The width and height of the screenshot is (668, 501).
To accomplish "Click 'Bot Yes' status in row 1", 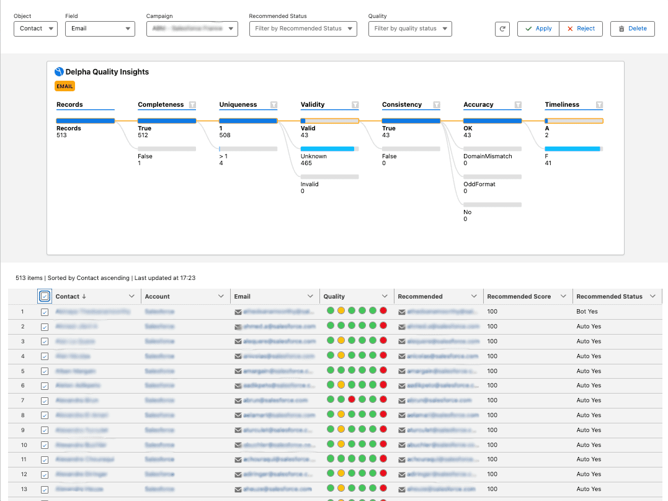I will pyautogui.click(x=587, y=312).
